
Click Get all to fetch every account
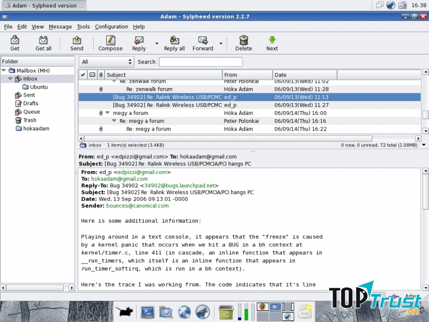(43, 43)
